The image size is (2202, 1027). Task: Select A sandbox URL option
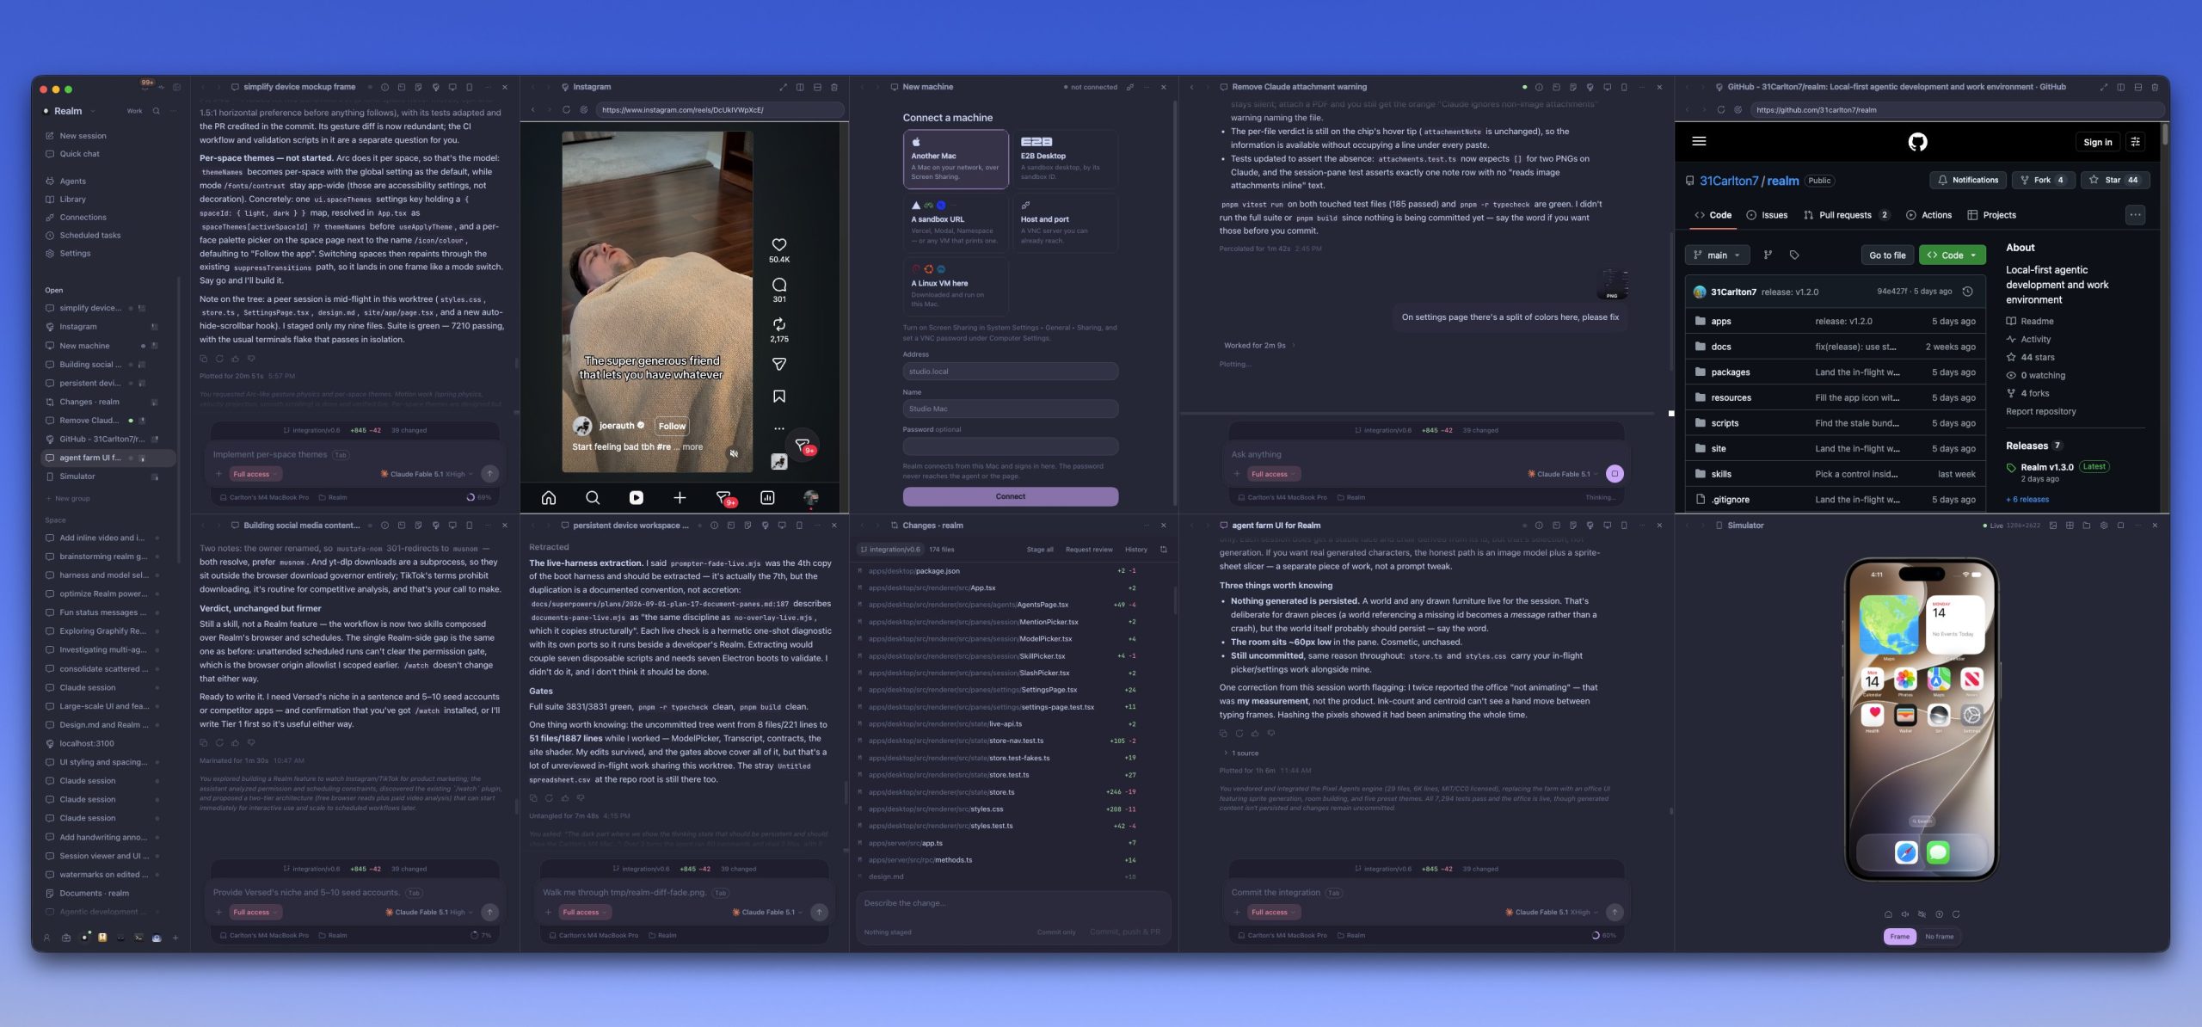[956, 223]
